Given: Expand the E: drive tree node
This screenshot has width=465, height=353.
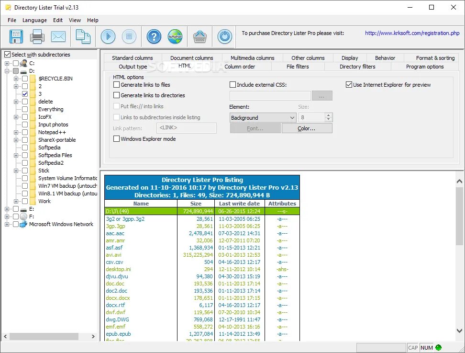Looking at the screenshot, I should (7, 209).
